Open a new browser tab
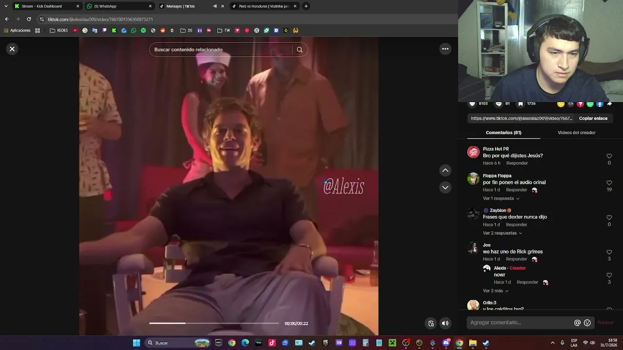Image resolution: width=623 pixels, height=350 pixels. [306, 6]
